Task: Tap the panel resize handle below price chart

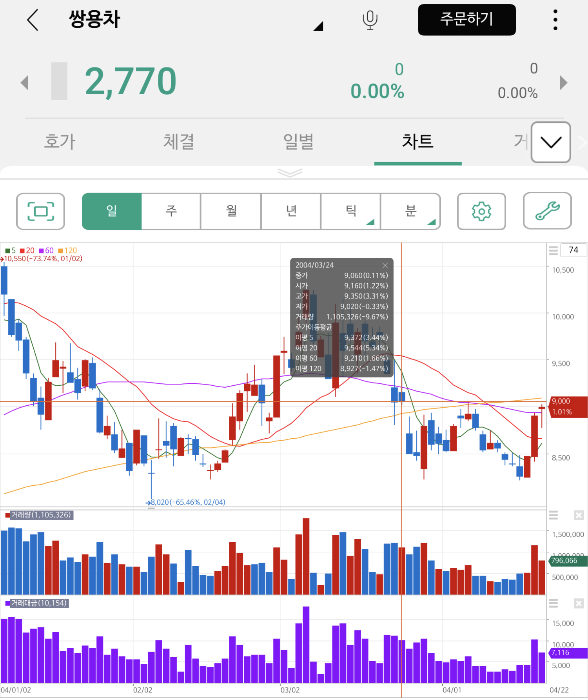Action: [151, 509]
